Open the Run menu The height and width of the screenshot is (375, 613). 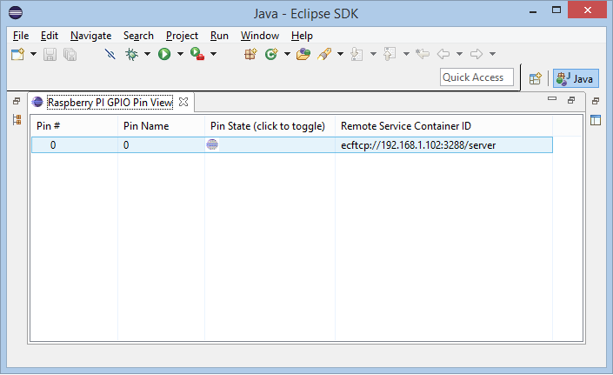[219, 36]
